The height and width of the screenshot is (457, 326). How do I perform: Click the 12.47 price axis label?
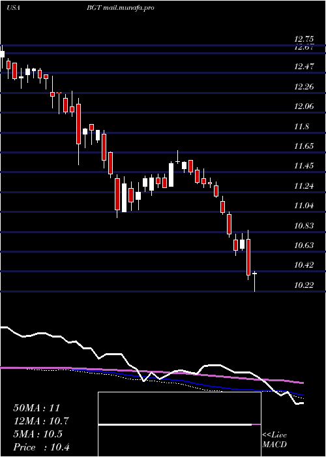[x=304, y=67]
